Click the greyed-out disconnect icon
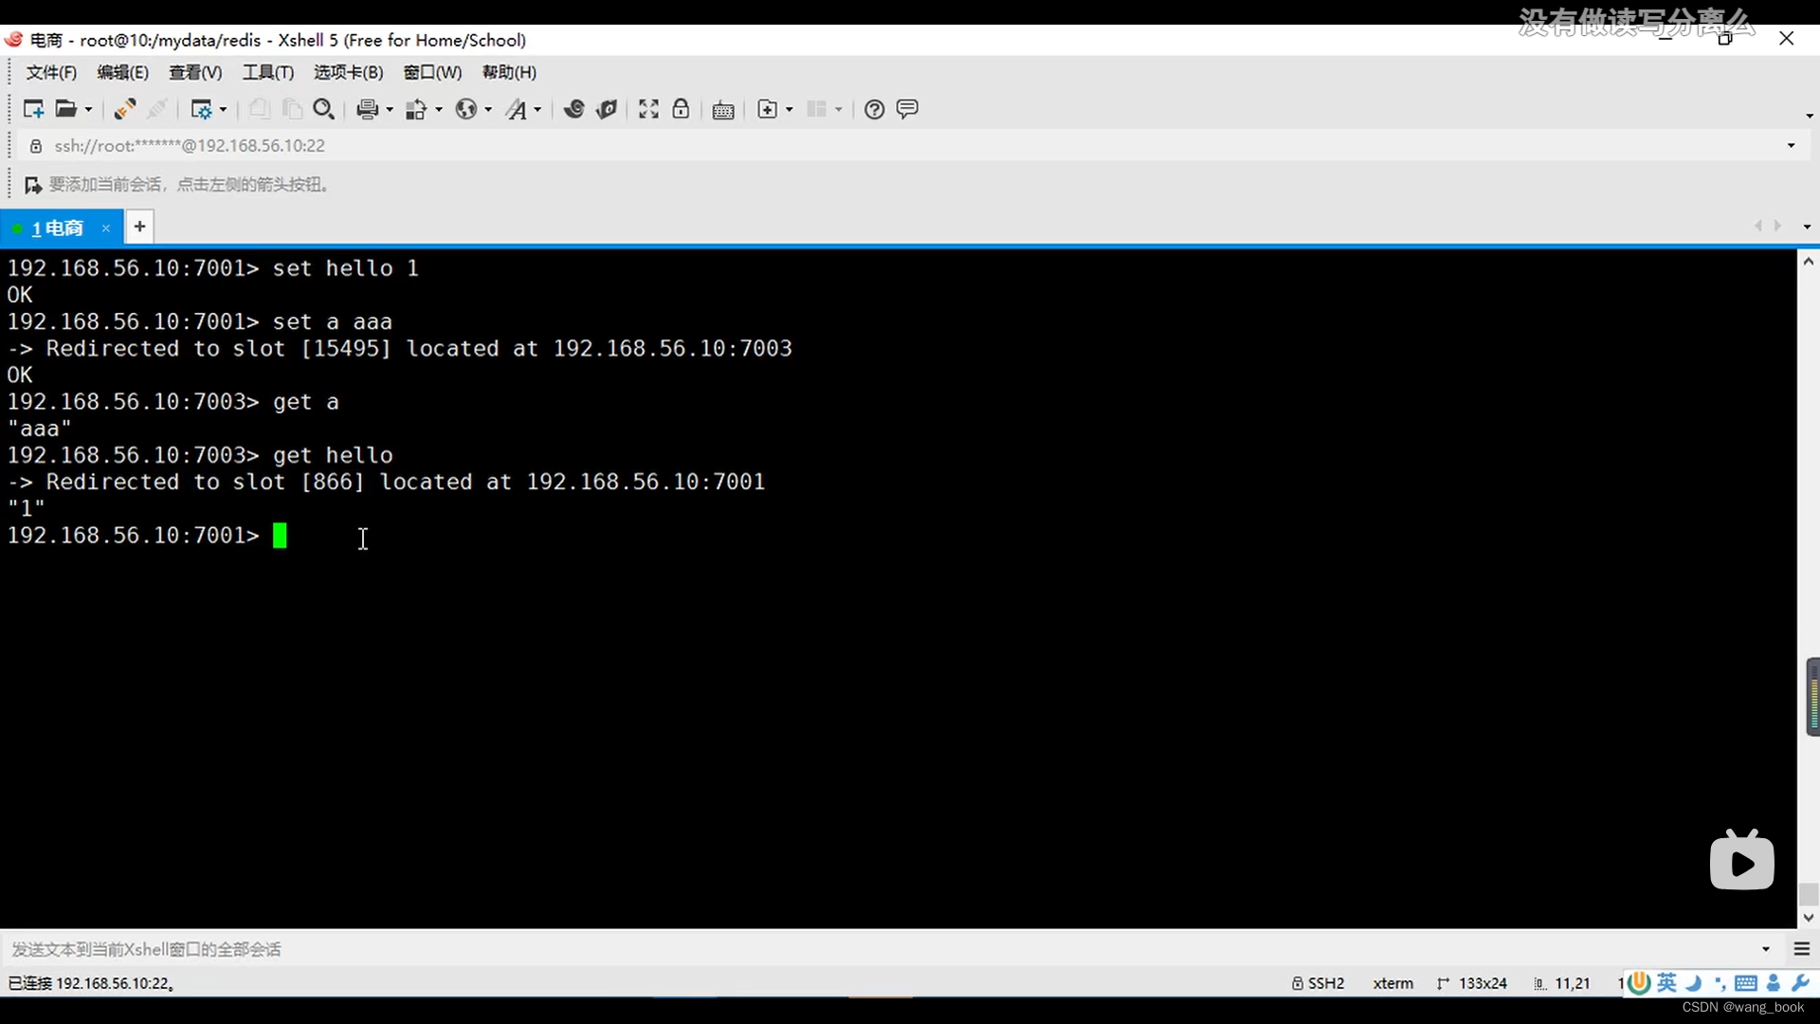 pyautogui.click(x=157, y=109)
